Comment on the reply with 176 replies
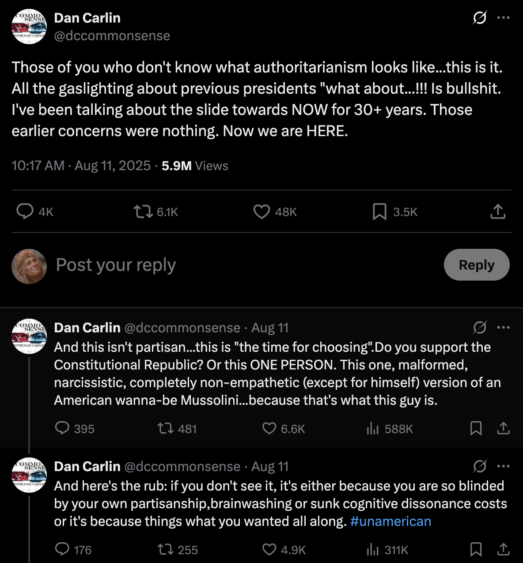 (x=62, y=549)
